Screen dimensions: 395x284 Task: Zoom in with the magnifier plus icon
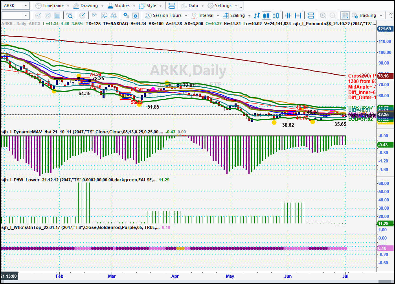(x=323, y=16)
